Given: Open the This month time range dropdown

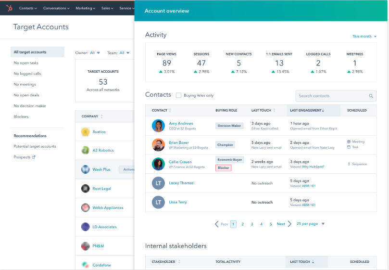Looking at the screenshot, I should tap(364, 37).
